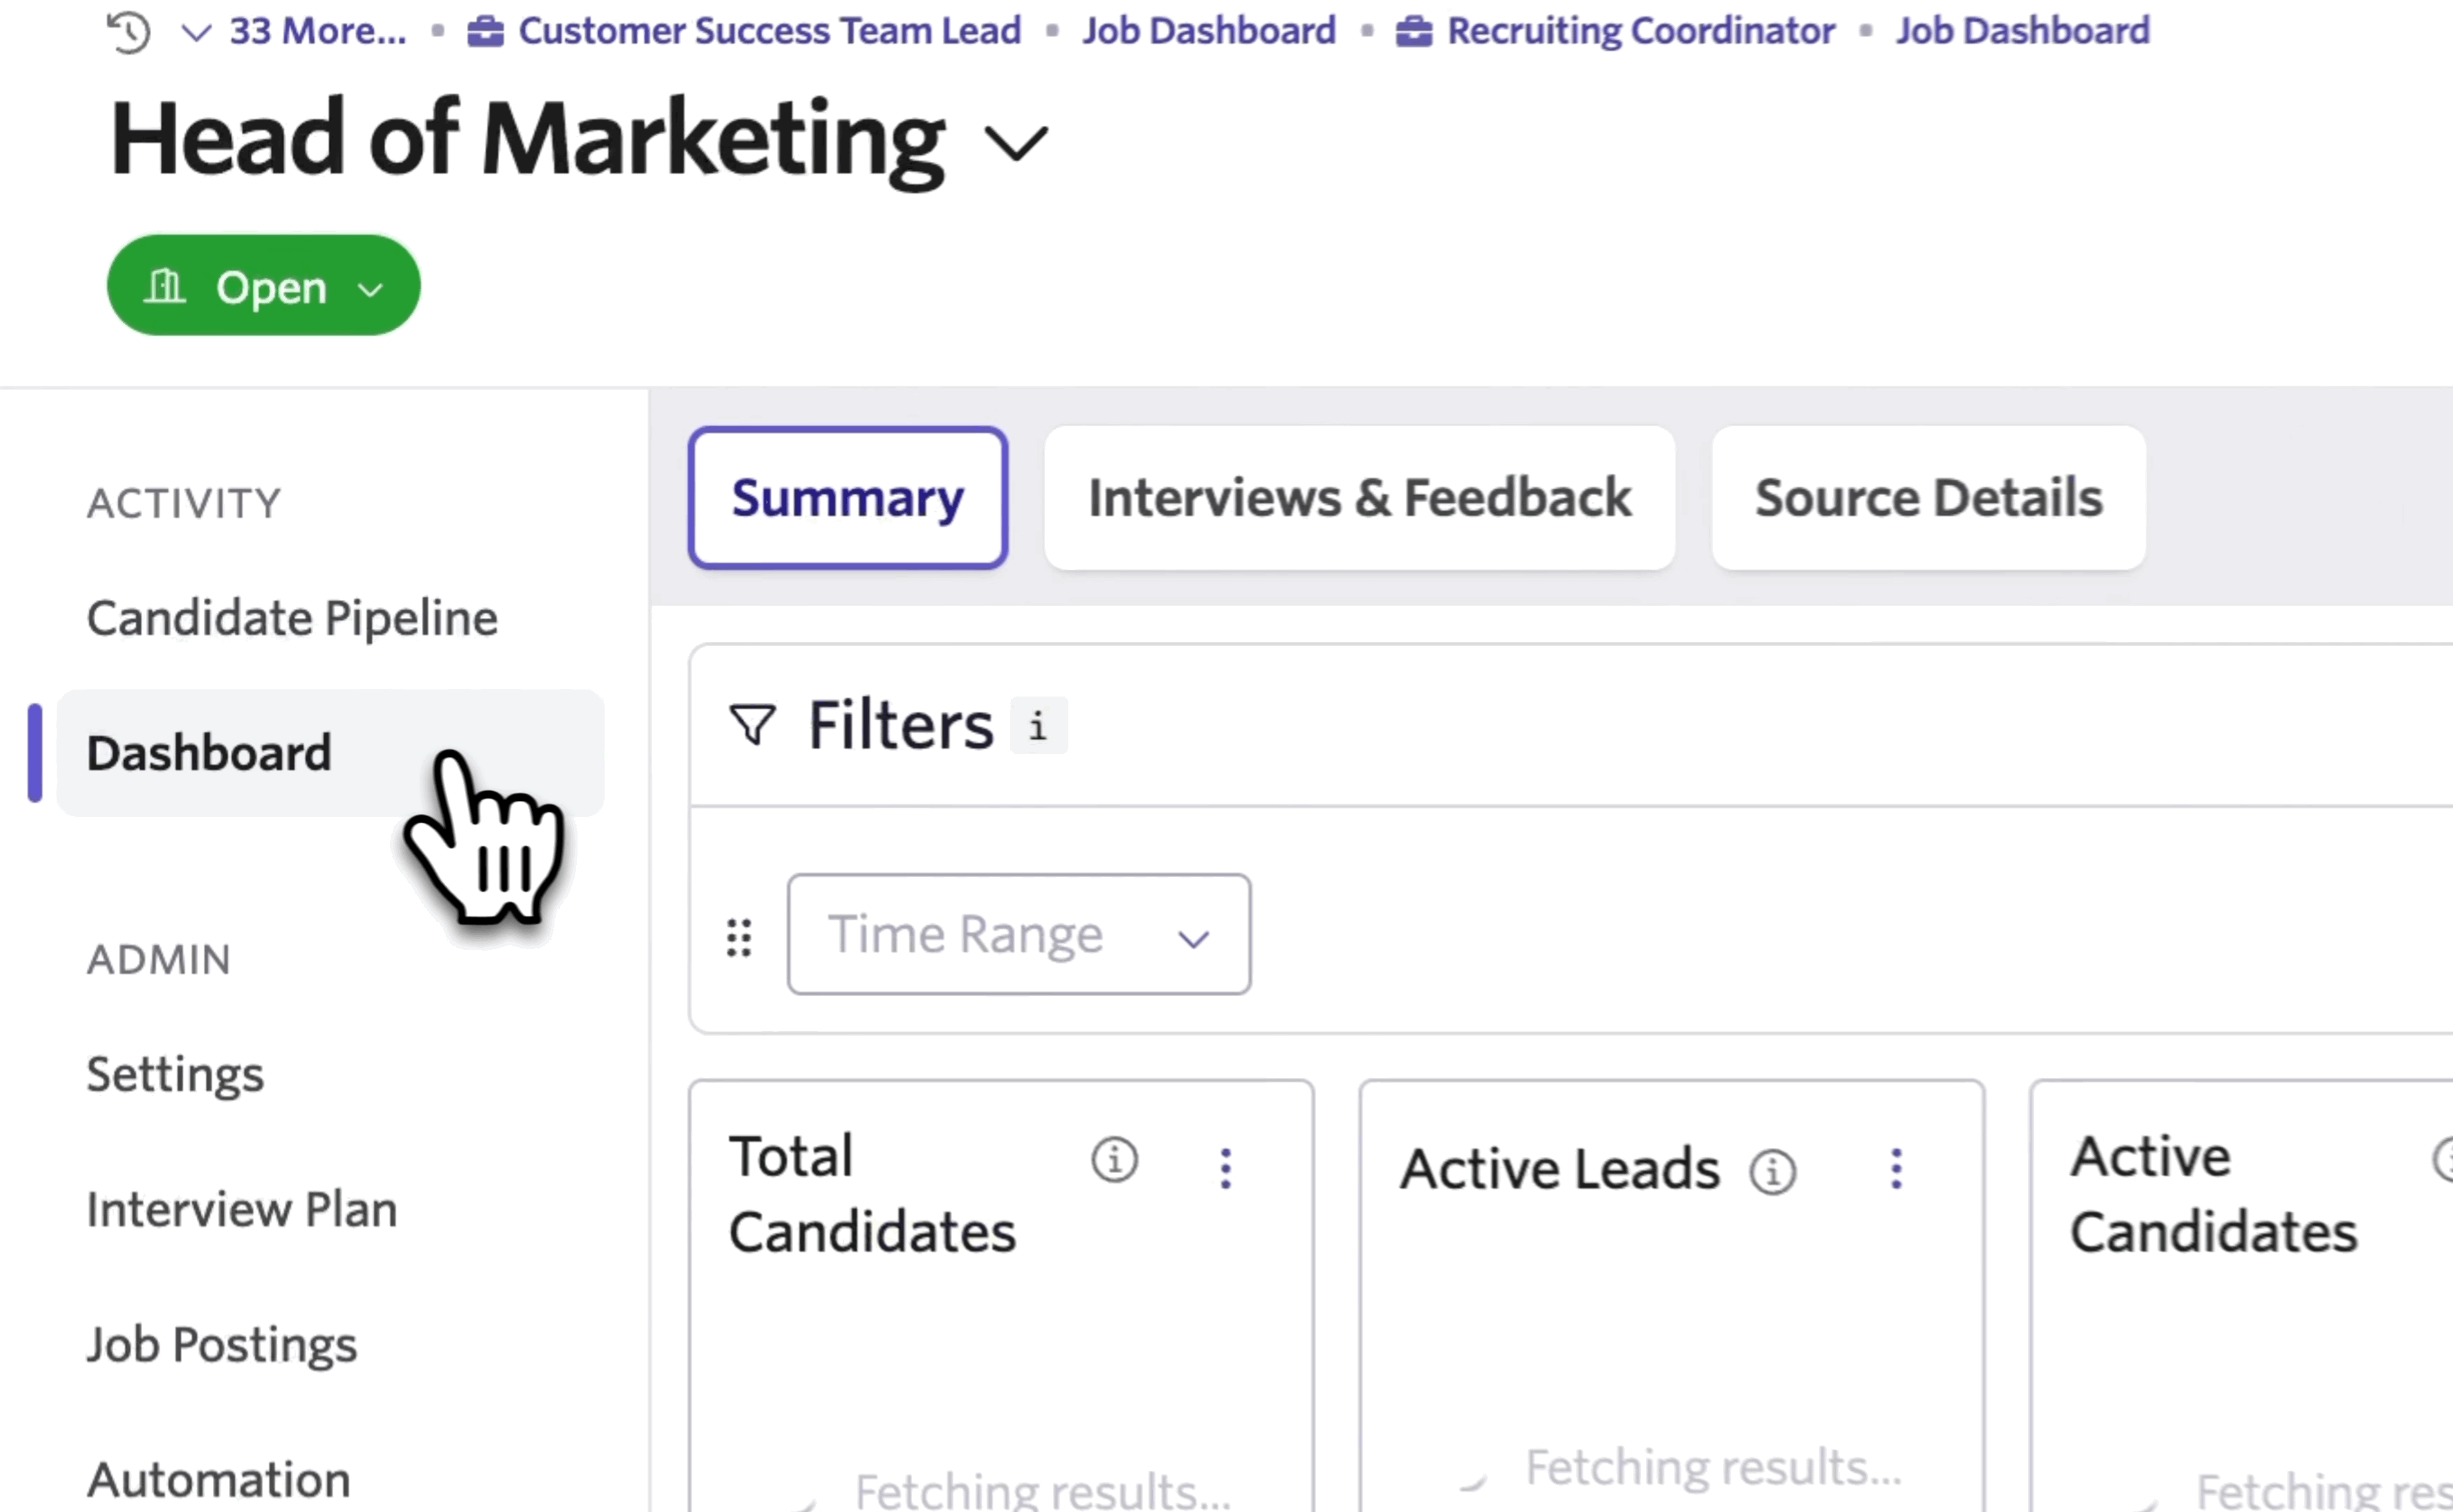
Task: Open Candidate Pipeline in sidebar
Action: pos(292,618)
